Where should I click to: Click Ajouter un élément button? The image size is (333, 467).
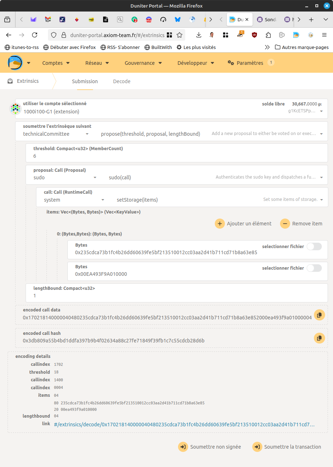click(244, 224)
